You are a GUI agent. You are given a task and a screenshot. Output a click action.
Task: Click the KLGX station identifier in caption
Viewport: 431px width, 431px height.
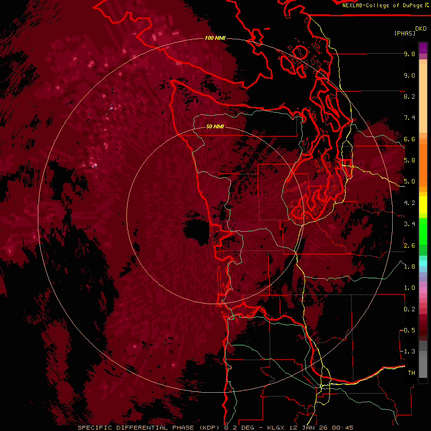tap(276, 428)
